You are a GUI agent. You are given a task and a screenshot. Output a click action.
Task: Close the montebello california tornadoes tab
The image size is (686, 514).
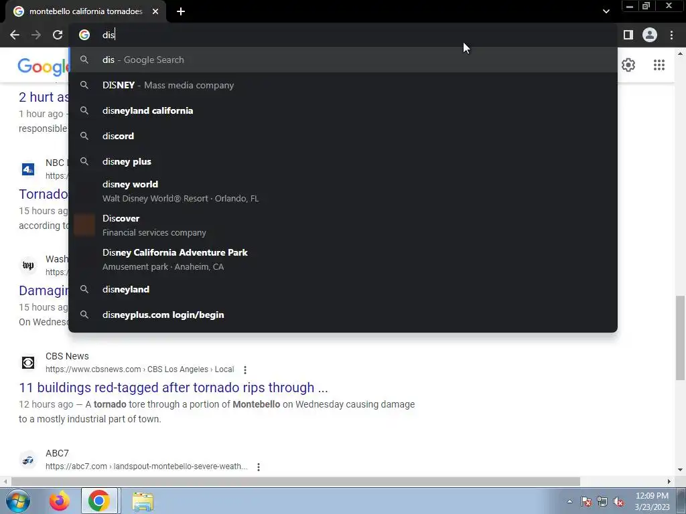(155, 11)
